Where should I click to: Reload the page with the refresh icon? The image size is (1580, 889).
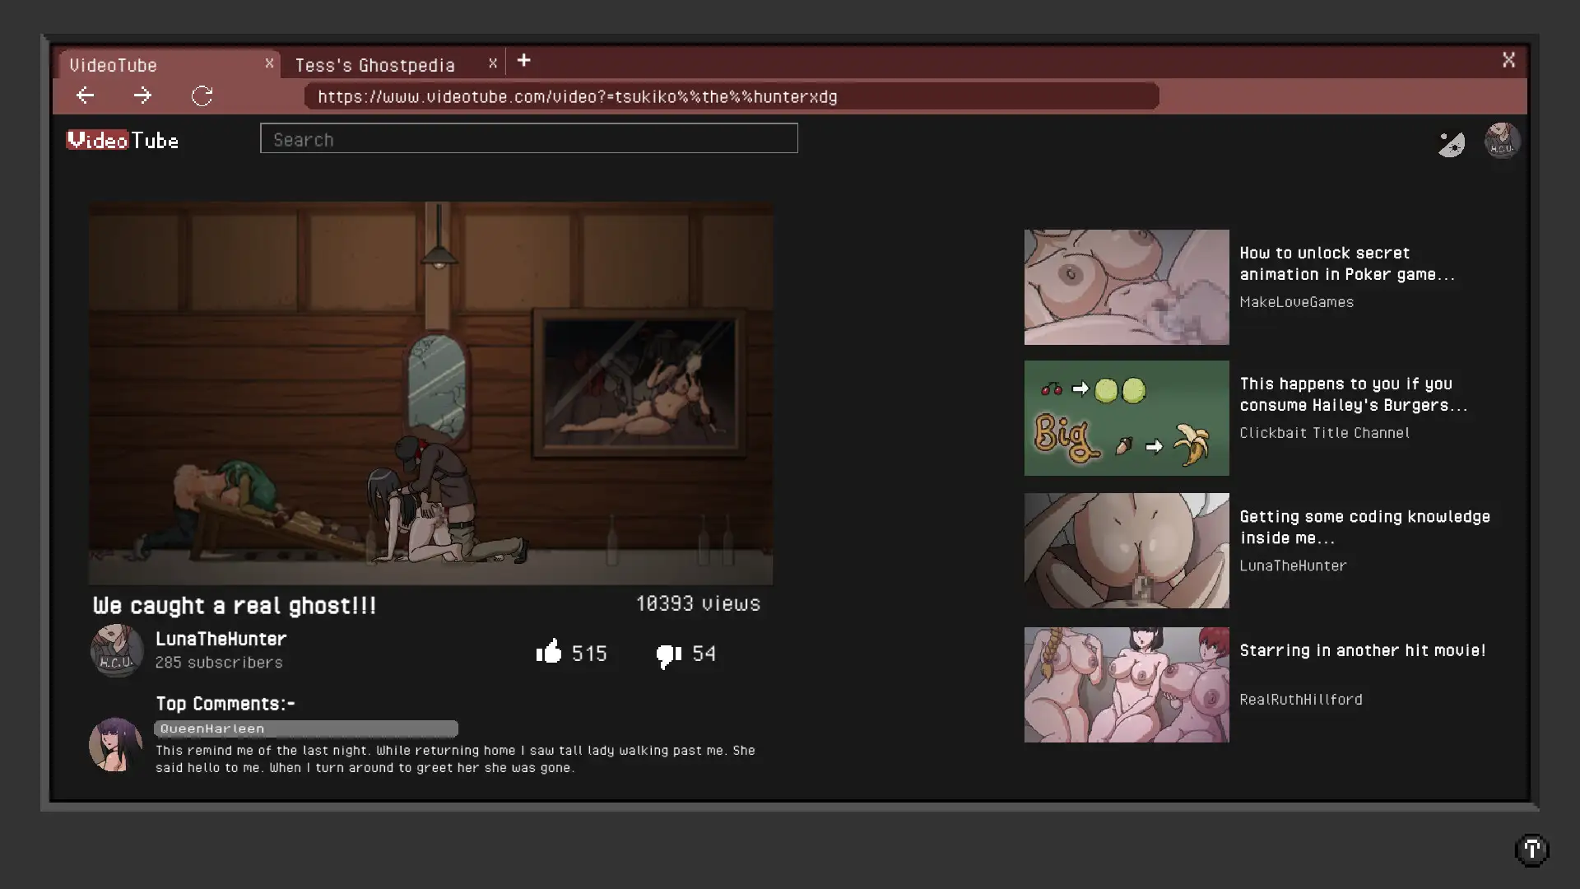(202, 95)
